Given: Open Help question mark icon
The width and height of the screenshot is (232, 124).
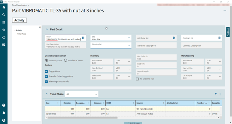Looking at the screenshot, I should point(4,105).
